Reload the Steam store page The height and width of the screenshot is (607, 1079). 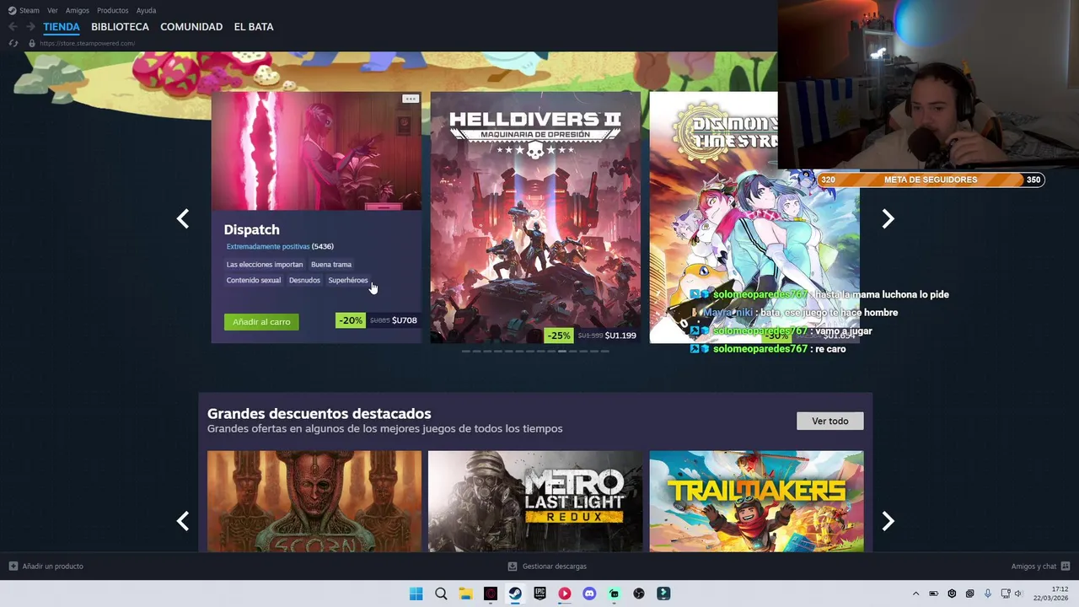point(13,43)
